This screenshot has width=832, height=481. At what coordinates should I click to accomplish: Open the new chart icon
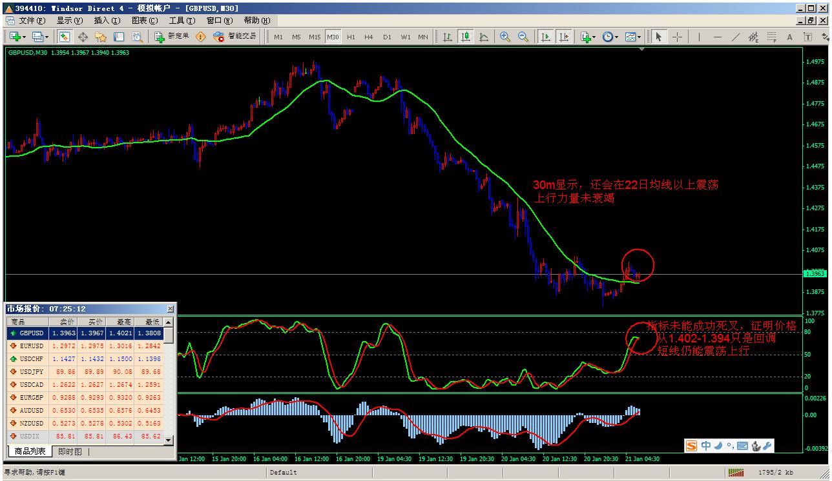coord(14,37)
